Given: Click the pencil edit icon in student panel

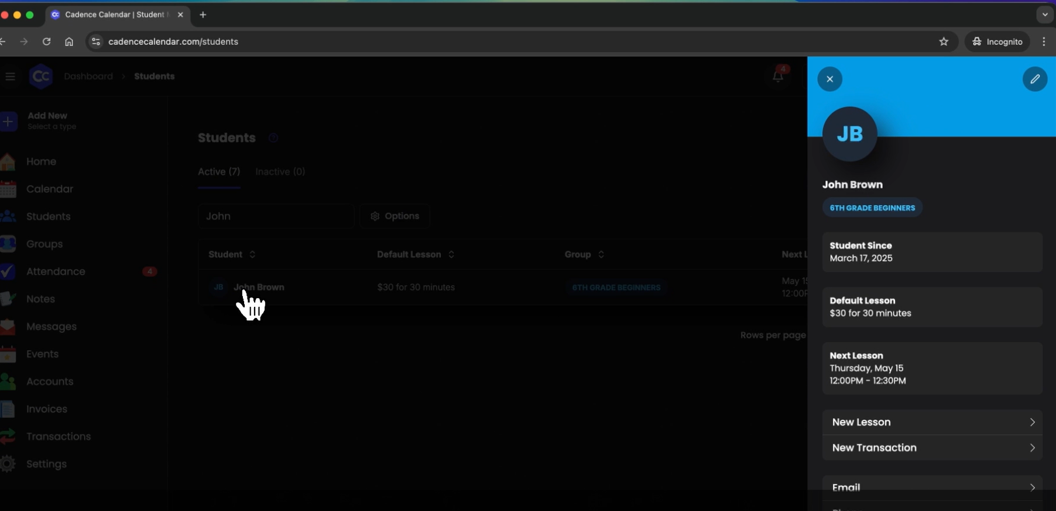Looking at the screenshot, I should pyautogui.click(x=1034, y=79).
